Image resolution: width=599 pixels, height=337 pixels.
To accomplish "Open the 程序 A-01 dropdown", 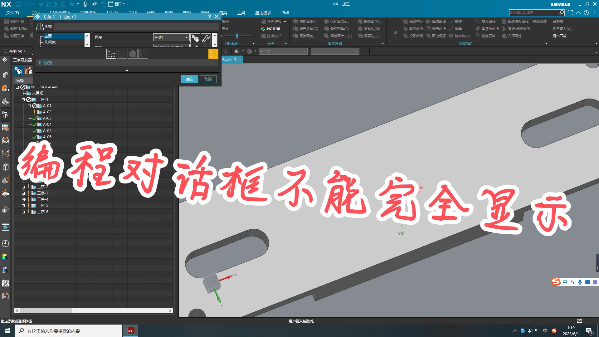I will (x=171, y=37).
